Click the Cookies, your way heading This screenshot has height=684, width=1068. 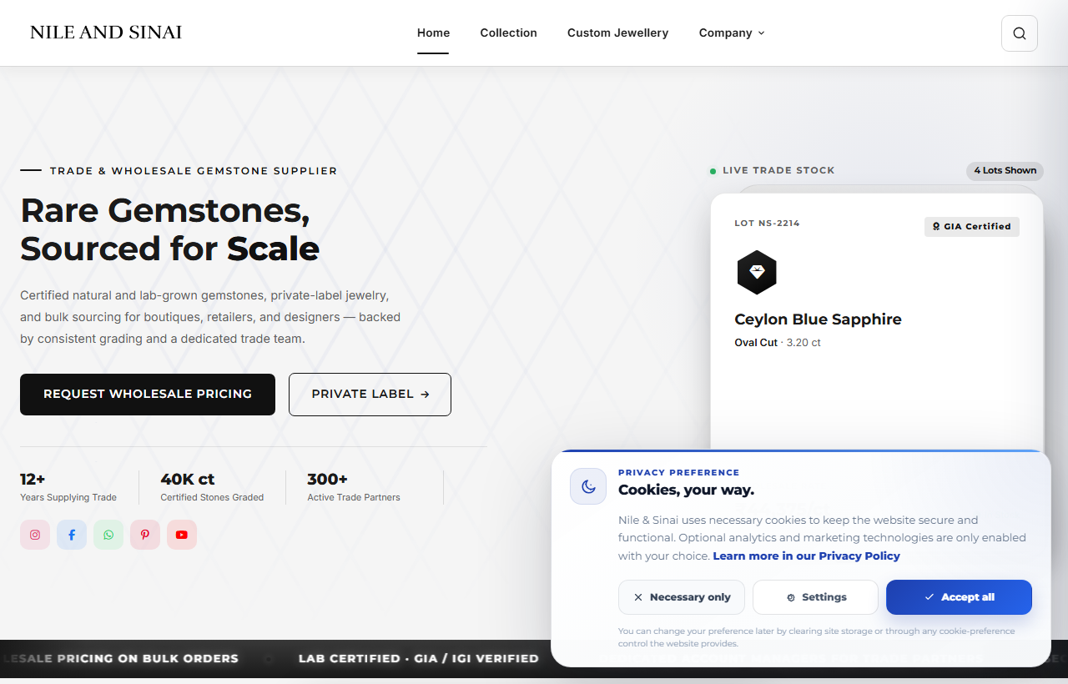686,490
